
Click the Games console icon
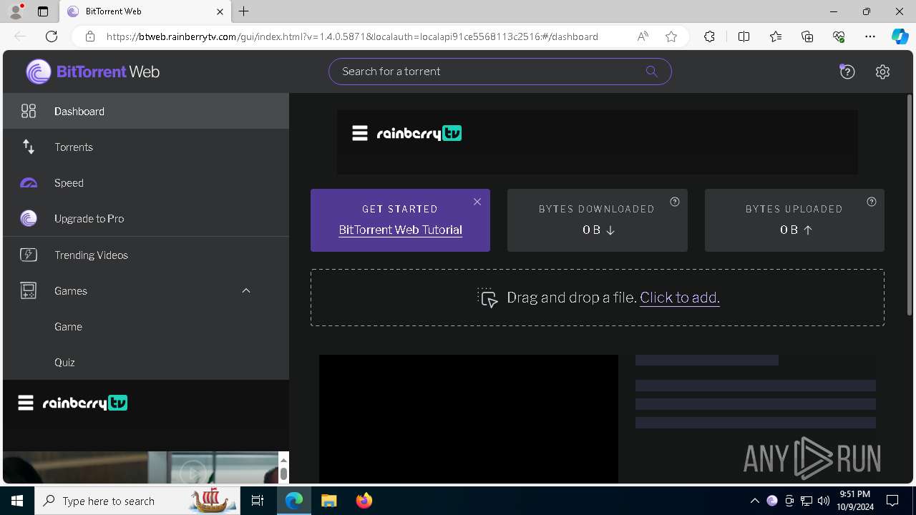[29, 290]
